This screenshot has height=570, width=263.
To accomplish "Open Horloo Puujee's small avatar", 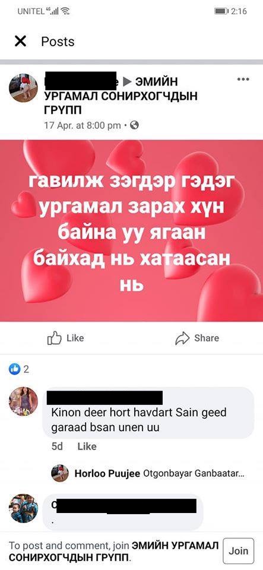I will click(x=59, y=473).
